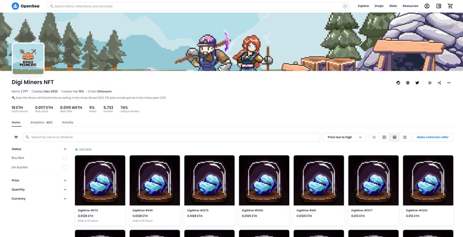Click the 5% listed stat
The height and width of the screenshot is (237, 463).
93,109
